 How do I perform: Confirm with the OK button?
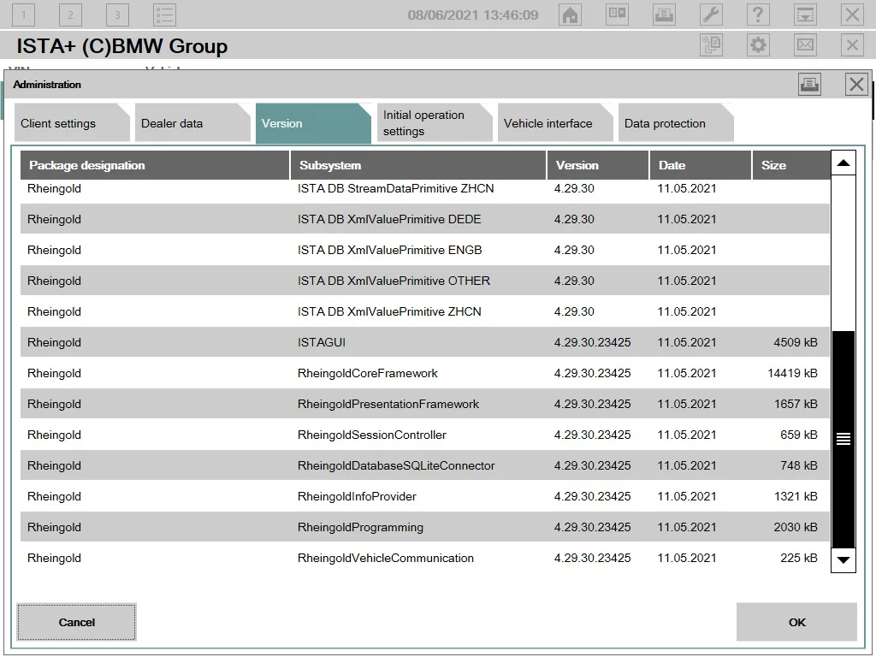click(796, 622)
